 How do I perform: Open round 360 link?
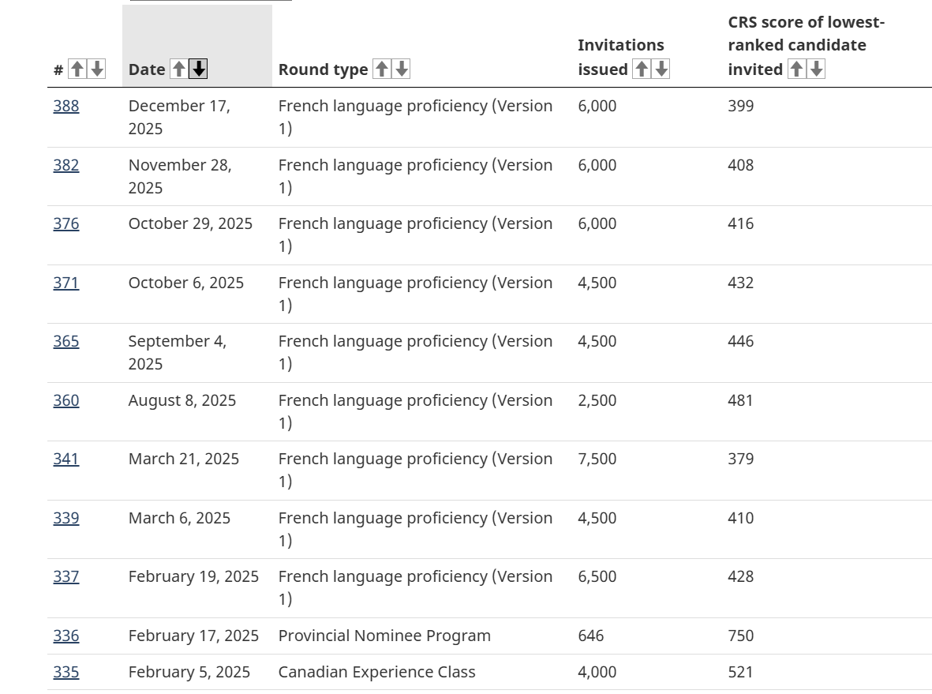pyautogui.click(x=66, y=400)
